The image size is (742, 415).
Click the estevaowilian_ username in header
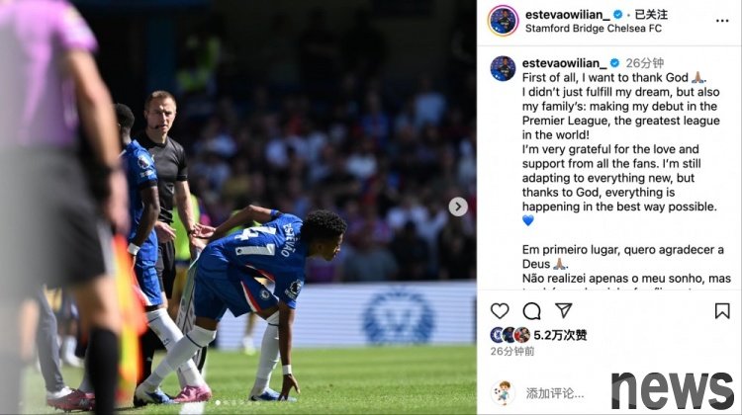coord(567,15)
